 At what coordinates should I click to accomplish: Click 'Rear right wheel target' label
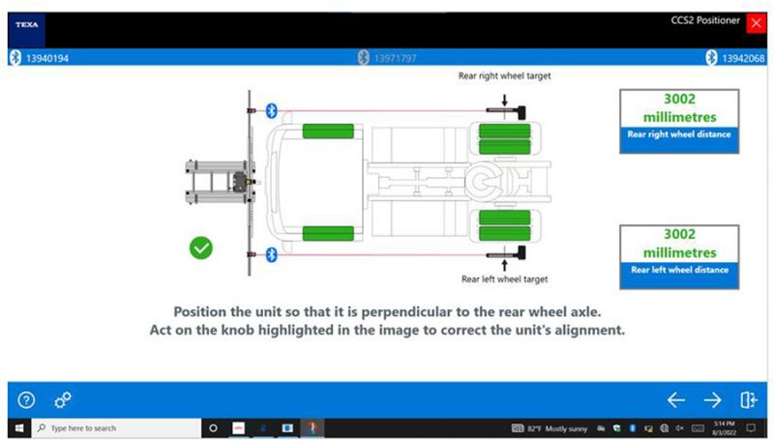coord(504,76)
